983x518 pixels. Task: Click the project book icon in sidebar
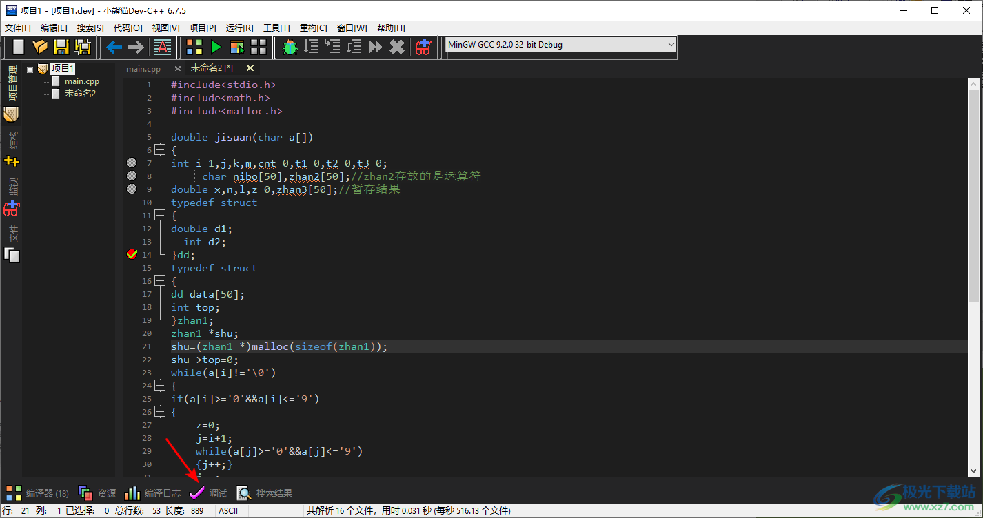click(11, 114)
